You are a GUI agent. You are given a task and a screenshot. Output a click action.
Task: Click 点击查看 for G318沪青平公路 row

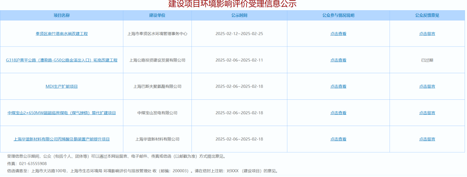tap(338, 60)
